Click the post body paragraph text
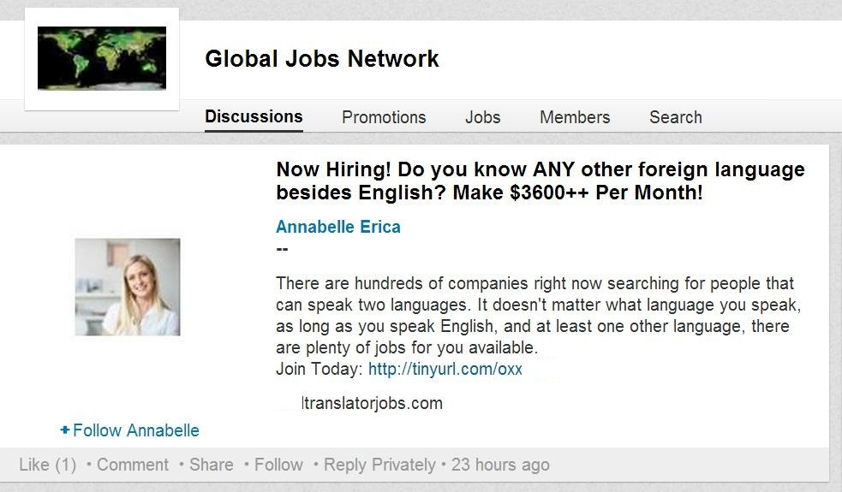This screenshot has height=492, width=842. (534, 316)
